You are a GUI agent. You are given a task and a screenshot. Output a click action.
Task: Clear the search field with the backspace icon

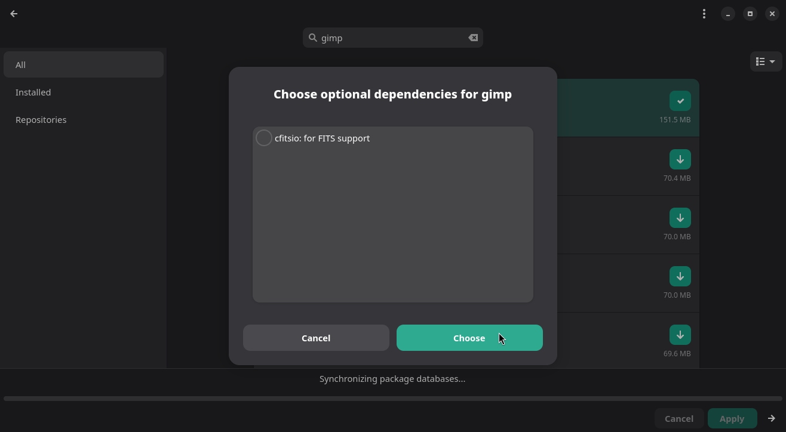pos(472,38)
